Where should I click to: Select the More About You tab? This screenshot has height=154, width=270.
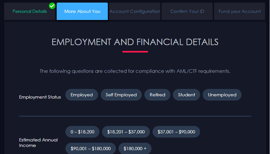82,11
